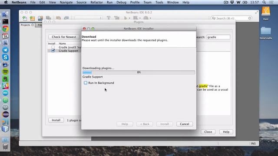Click the Dropbox menu bar icon
Screen dimensions: 278x156
coord(232,2)
